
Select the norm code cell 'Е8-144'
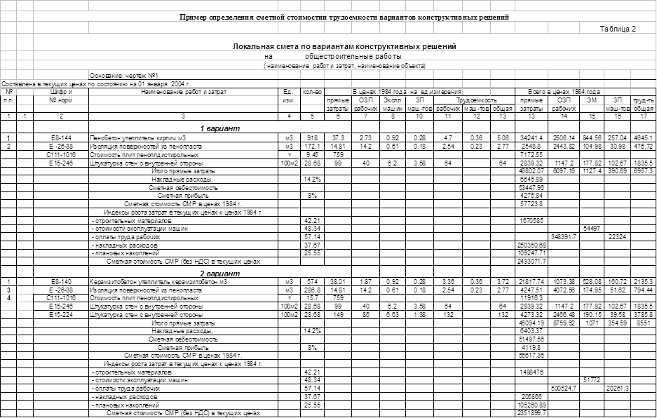[61, 138]
